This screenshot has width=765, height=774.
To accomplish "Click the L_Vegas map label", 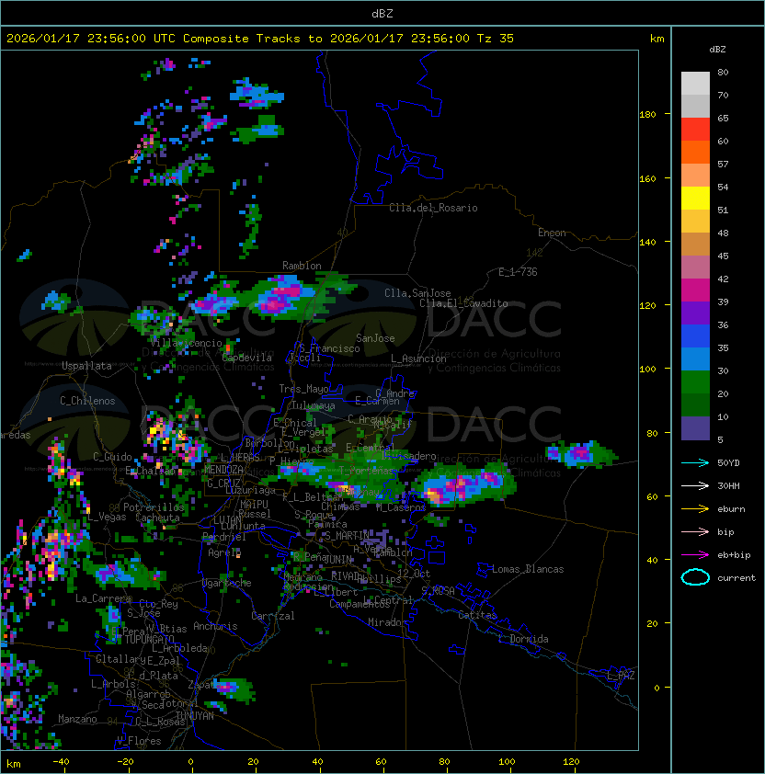I will [x=108, y=517].
